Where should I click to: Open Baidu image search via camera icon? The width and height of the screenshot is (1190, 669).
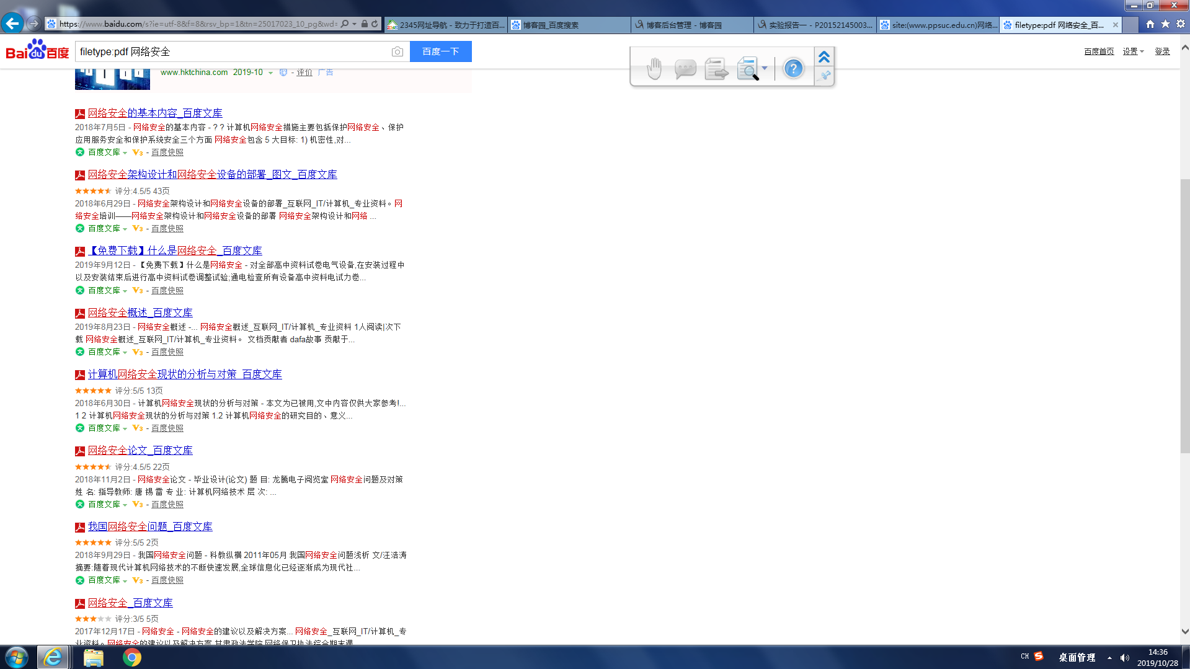click(x=397, y=51)
